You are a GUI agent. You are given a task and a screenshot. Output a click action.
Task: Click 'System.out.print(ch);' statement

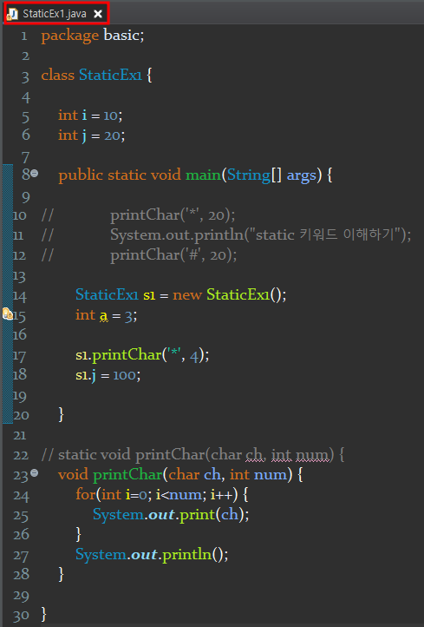click(171, 515)
